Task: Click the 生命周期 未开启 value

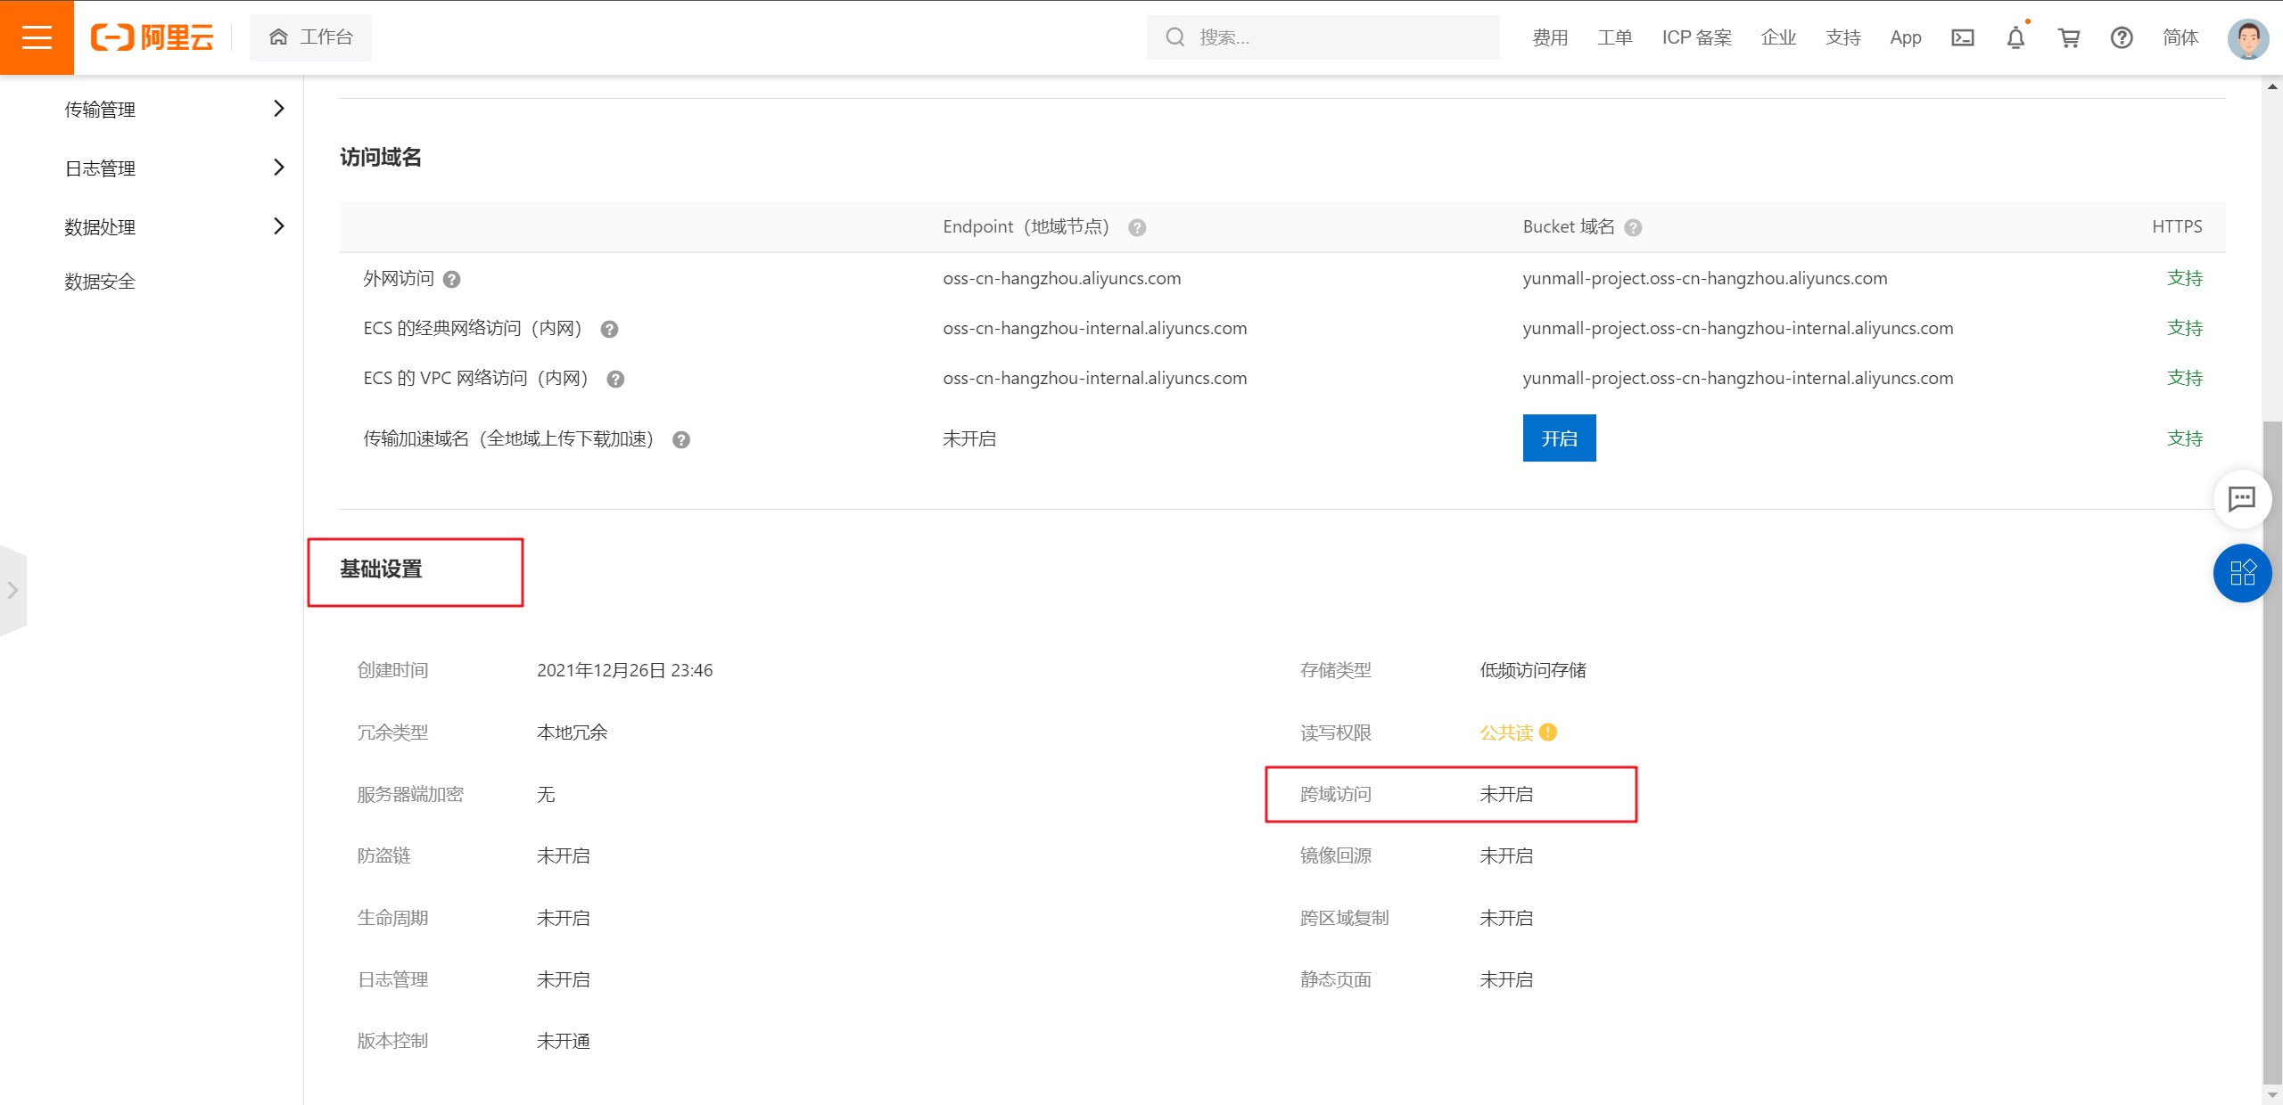Action: click(564, 918)
